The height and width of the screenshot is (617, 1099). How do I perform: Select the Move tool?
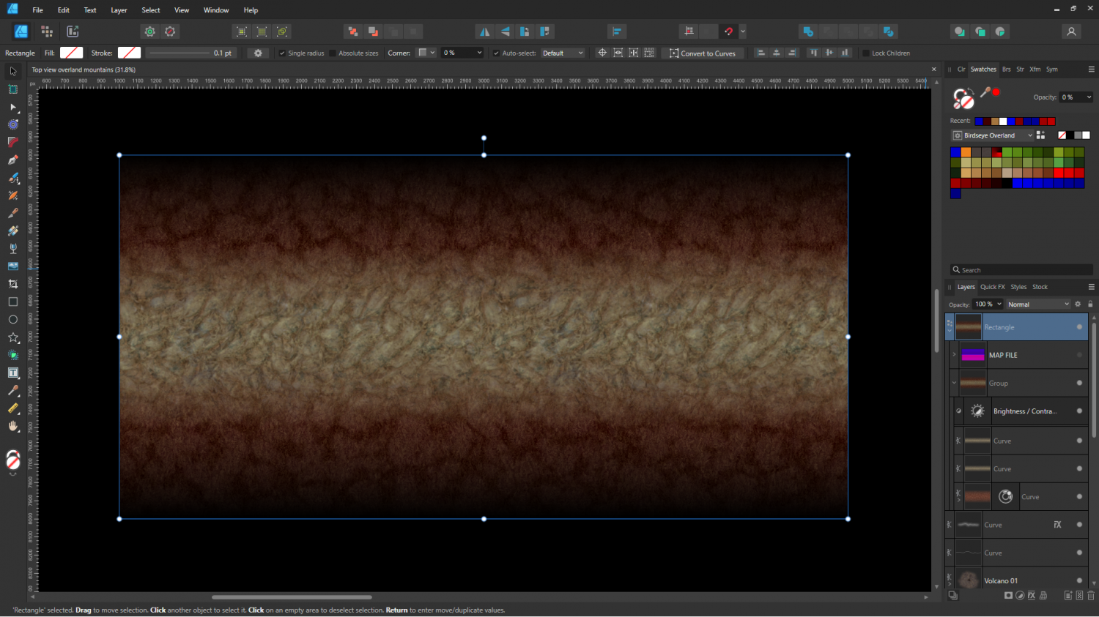[x=12, y=71]
